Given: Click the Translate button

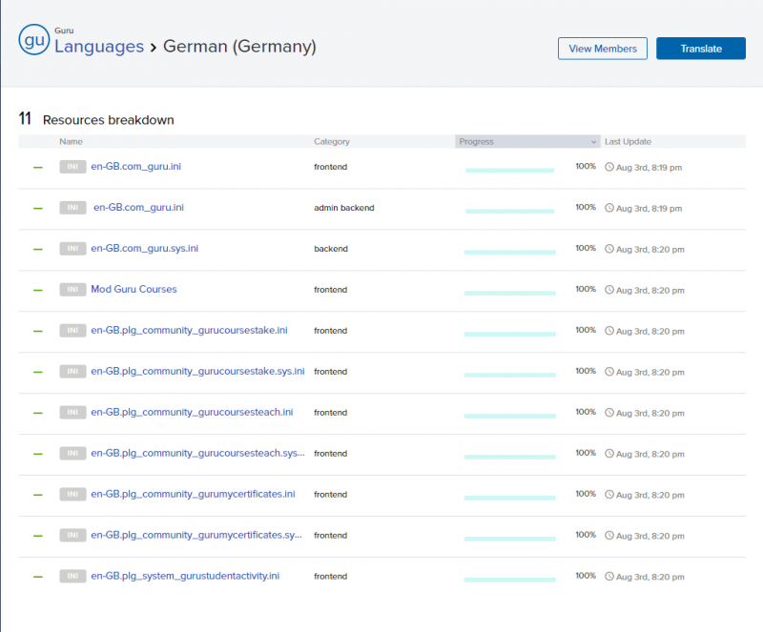Looking at the screenshot, I should click(701, 49).
